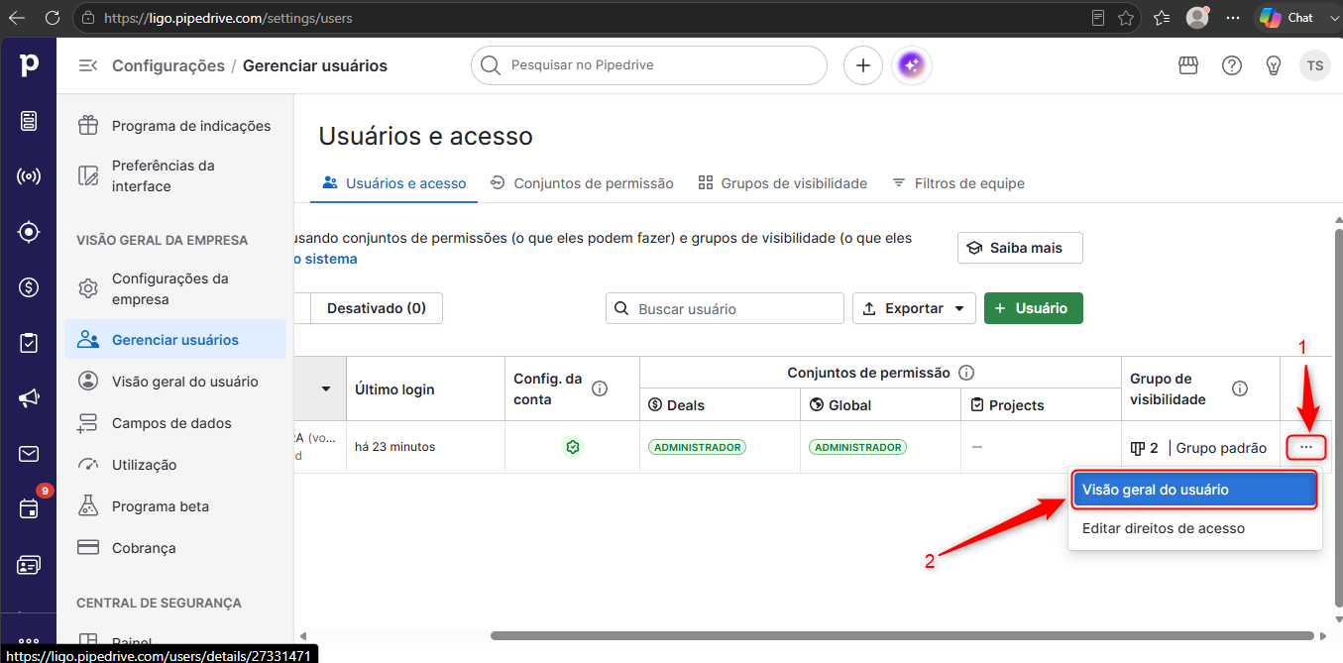This screenshot has width=1343, height=663.
Task: Click info icon beside Conjuntos de permissão header
Action: (966, 373)
